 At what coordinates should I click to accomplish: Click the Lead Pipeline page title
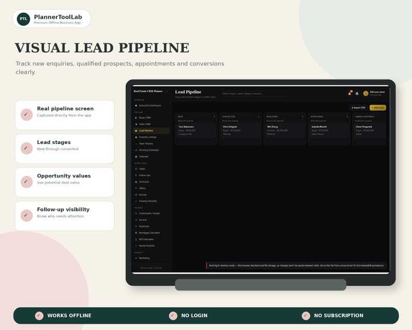[188, 92]
